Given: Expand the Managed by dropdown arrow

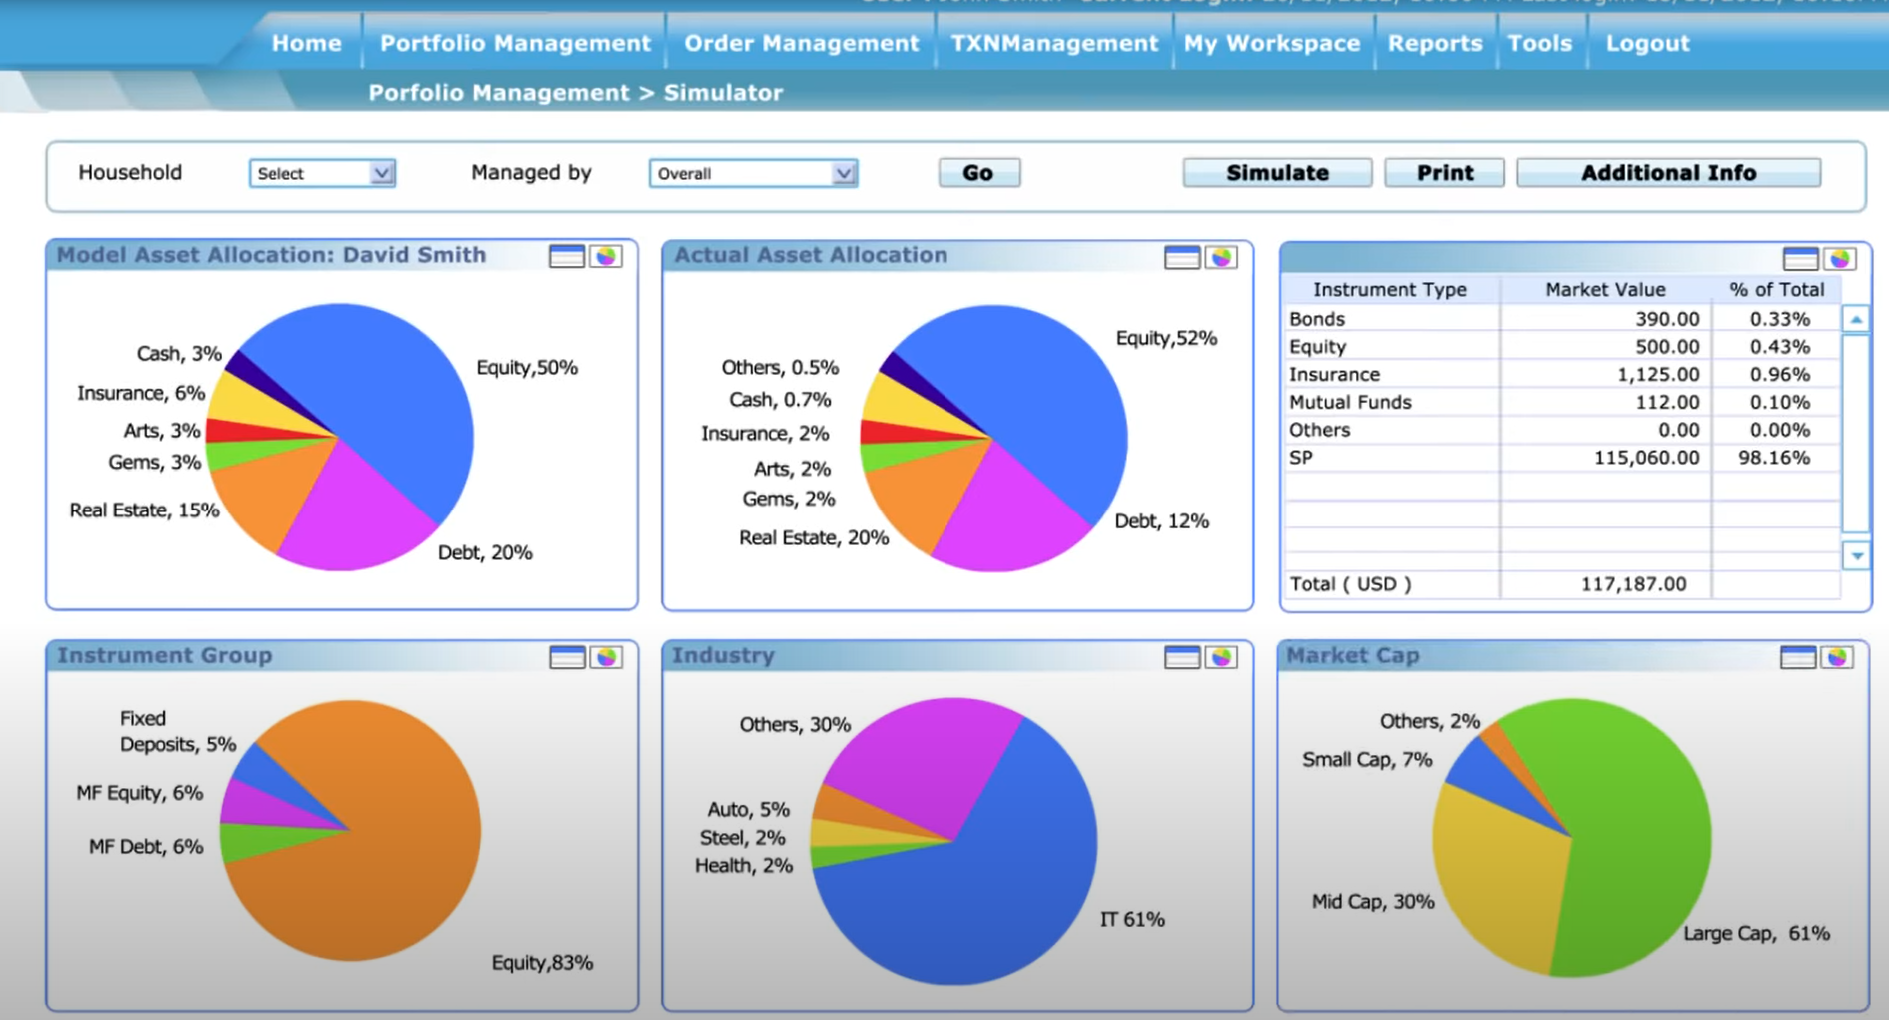Looking at the screenshot, I should point(845,173).
